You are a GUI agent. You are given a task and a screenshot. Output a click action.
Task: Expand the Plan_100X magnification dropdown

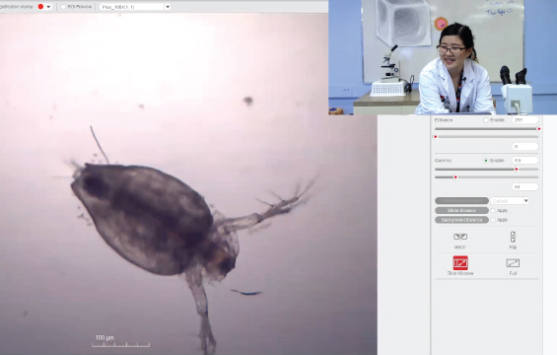click(168, 7)
